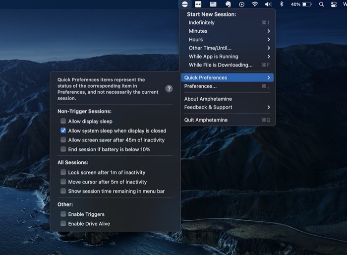Click the Start New Session: header text
Viewport: 347px width, 255px height.
coord(211,14)
